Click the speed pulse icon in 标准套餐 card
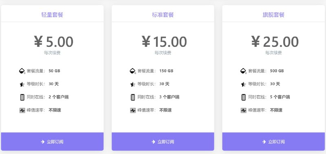326x154 pixels. (x=133, y=110)
